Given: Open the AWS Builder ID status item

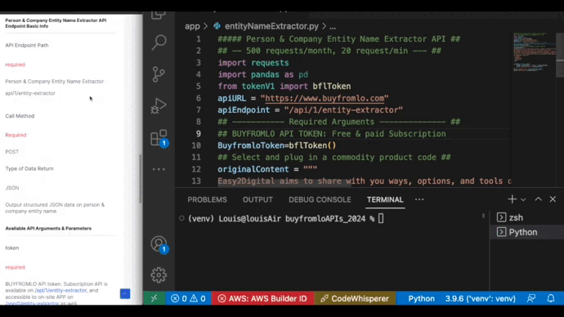Looking at the screenshot, I should [x=263, y=298].
